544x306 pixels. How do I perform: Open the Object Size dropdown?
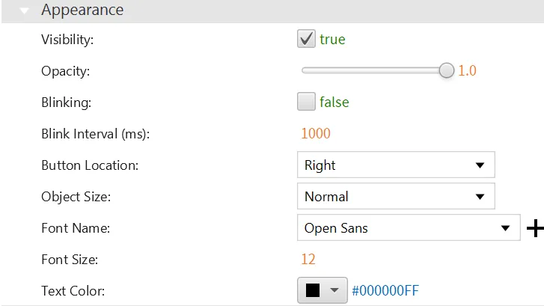[x=395, y=197]
